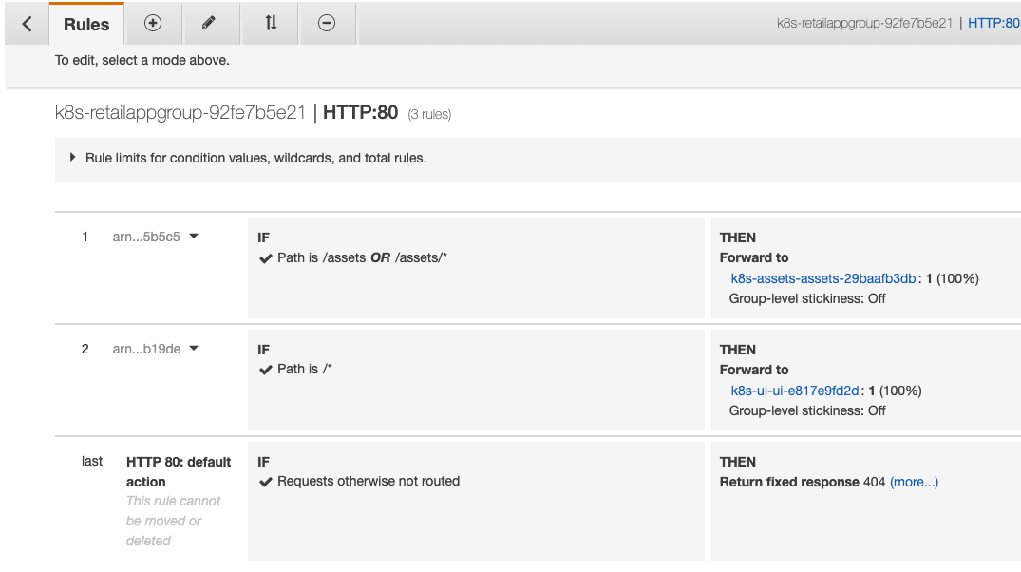Switch to edit rules mode pencil icon
The image size is (1021, 572).
click(x=208, y=24)
